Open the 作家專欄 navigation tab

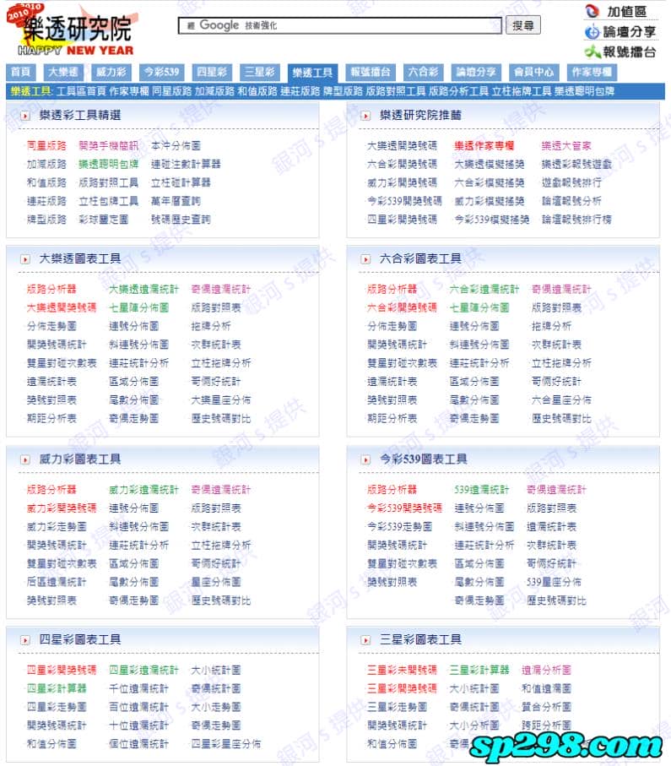point(592,73)
